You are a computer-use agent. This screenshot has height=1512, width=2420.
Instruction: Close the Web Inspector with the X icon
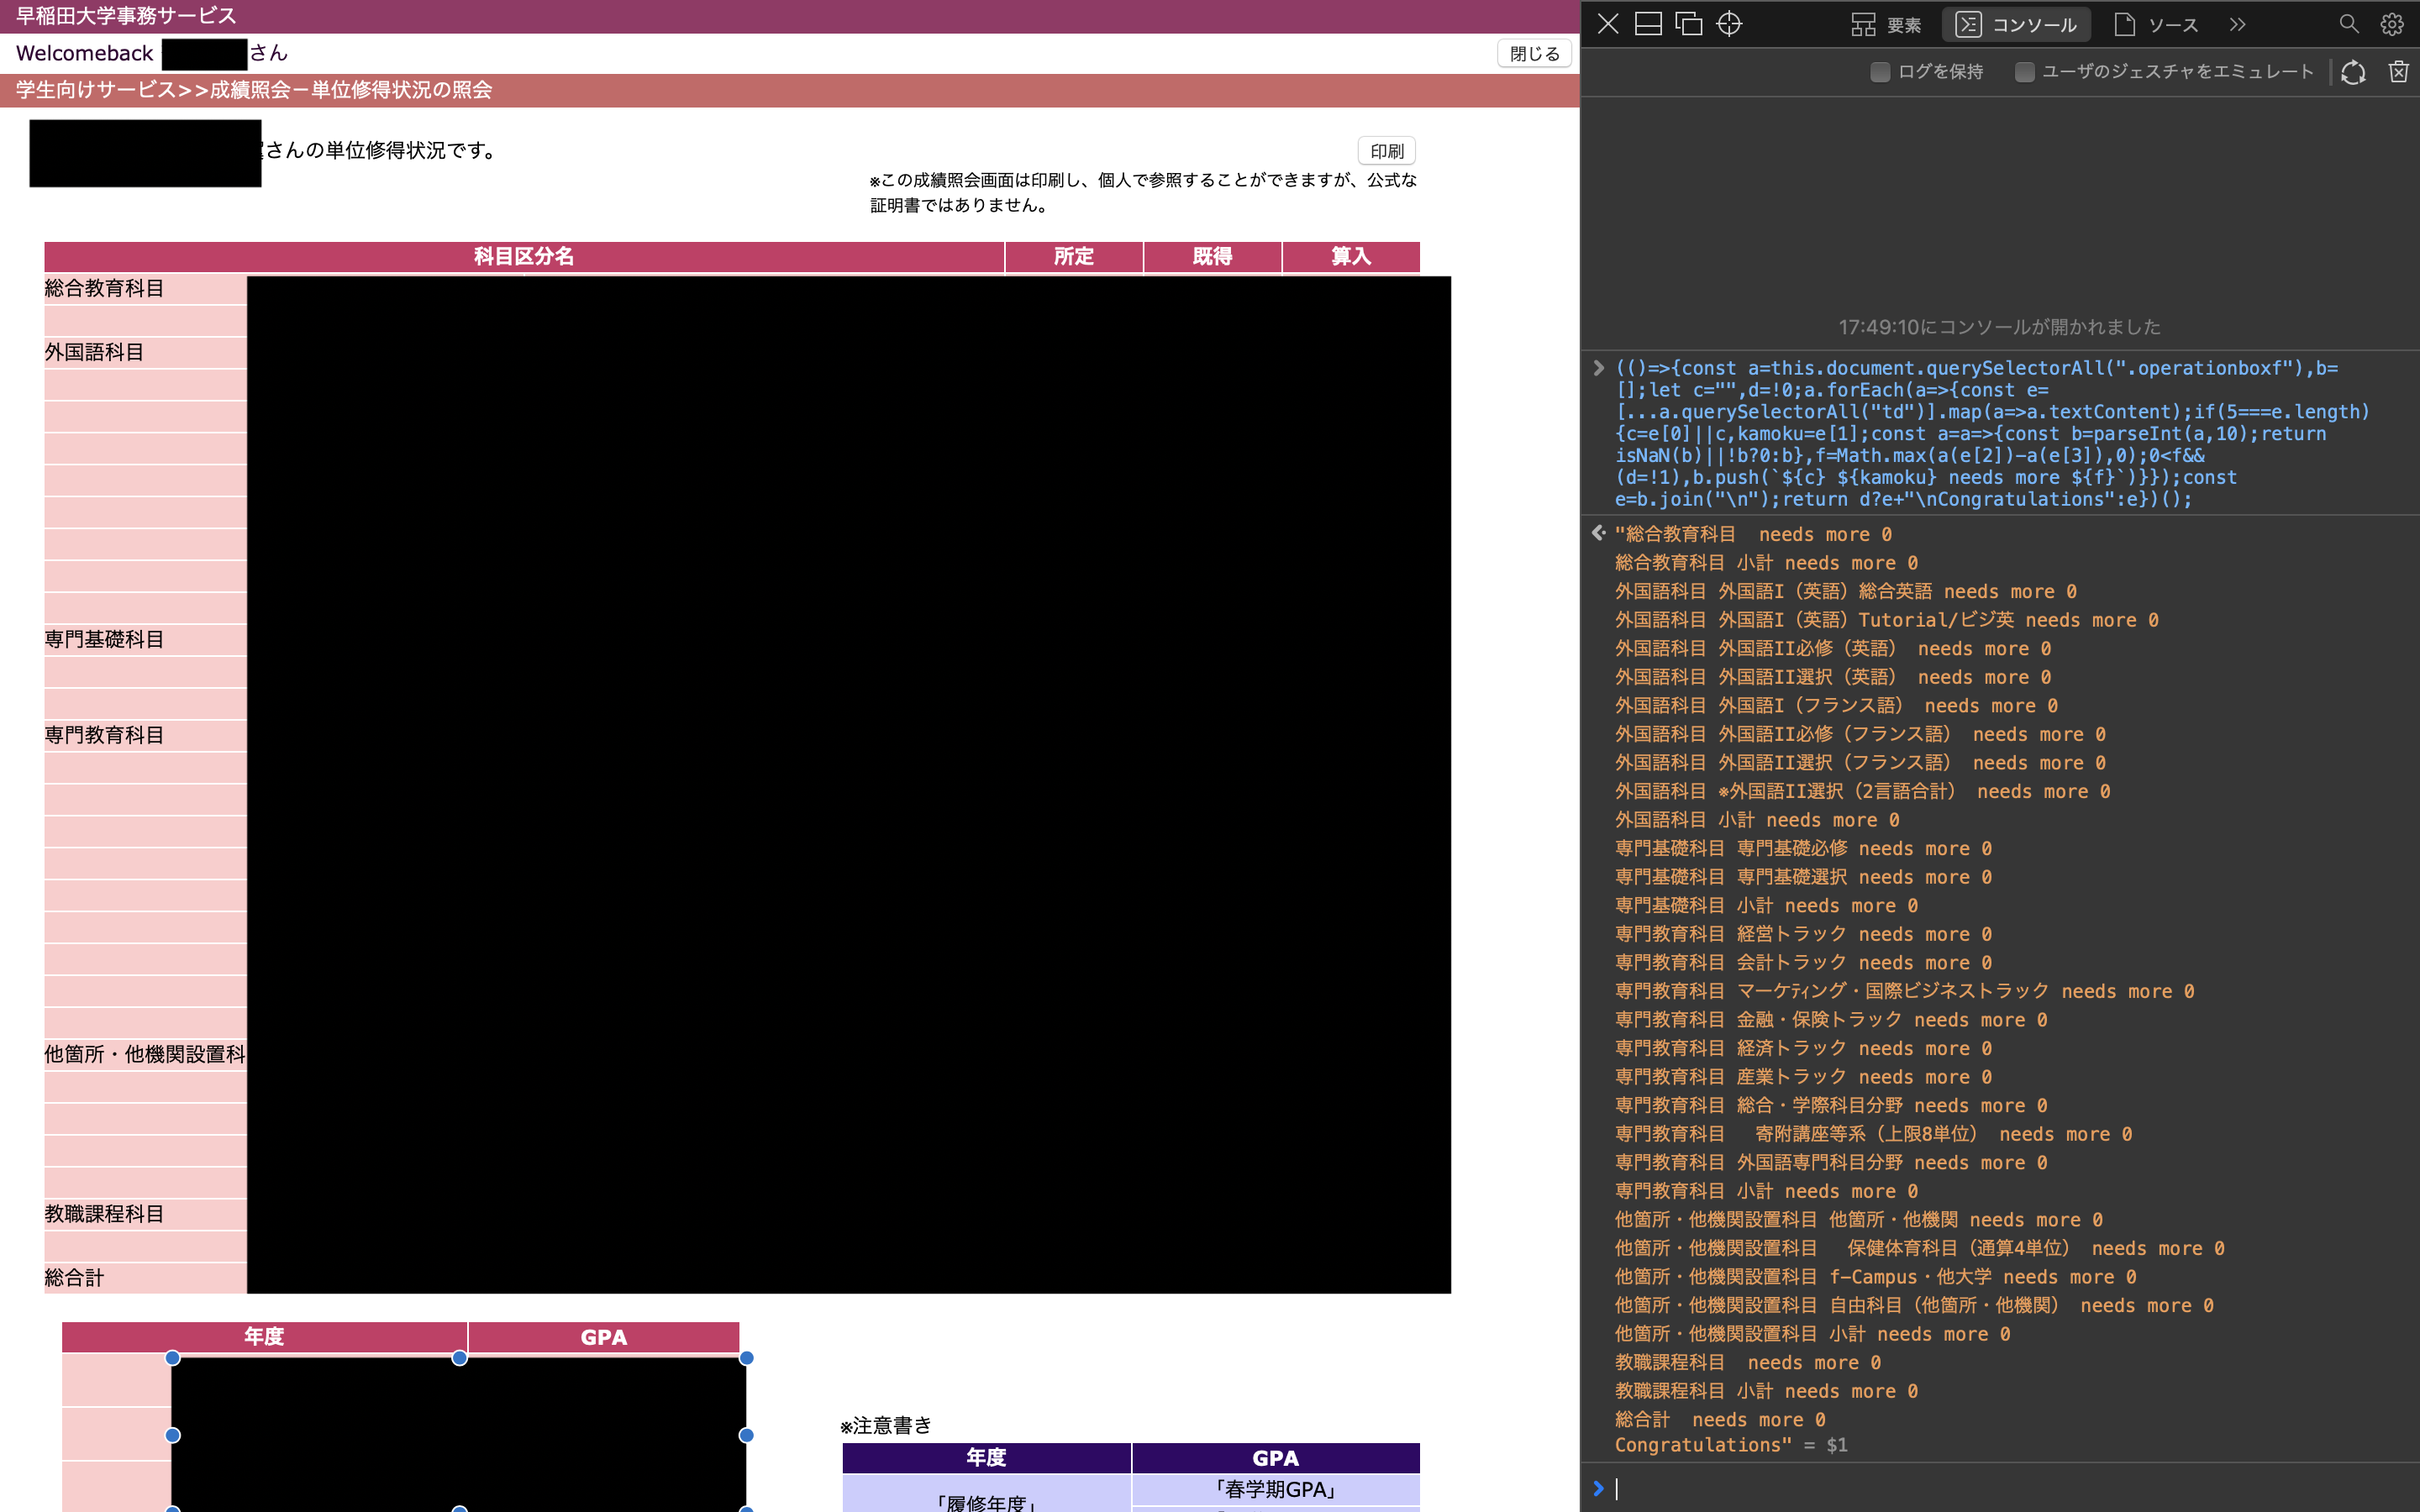(1608, 24)
